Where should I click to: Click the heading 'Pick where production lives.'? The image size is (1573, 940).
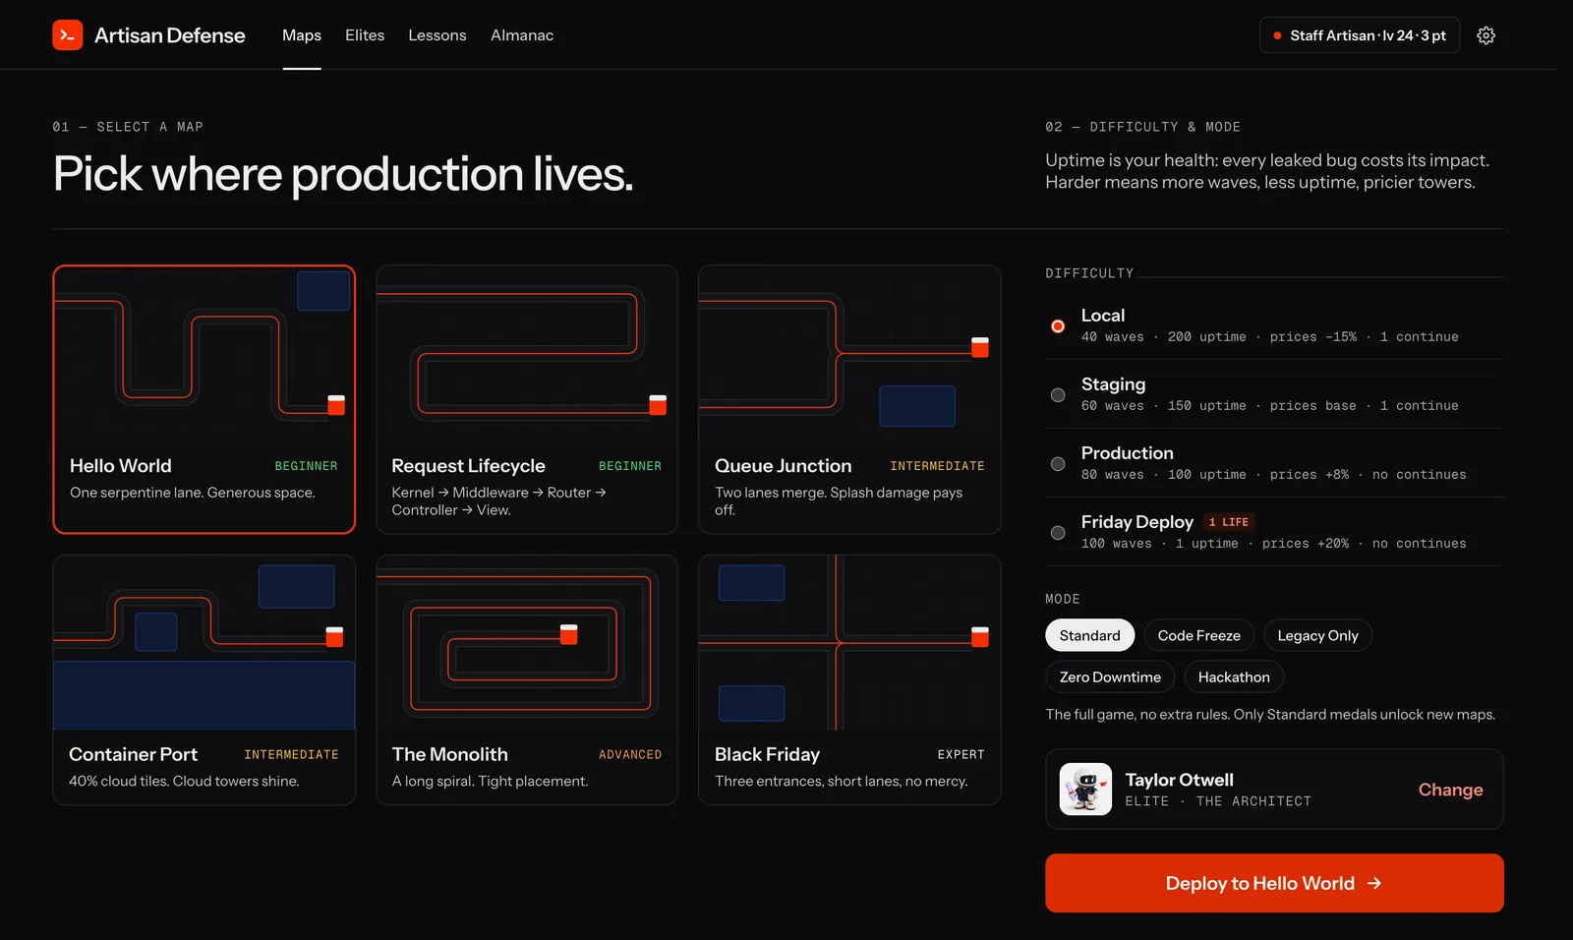pyautogui.click(x=343, y=174)
